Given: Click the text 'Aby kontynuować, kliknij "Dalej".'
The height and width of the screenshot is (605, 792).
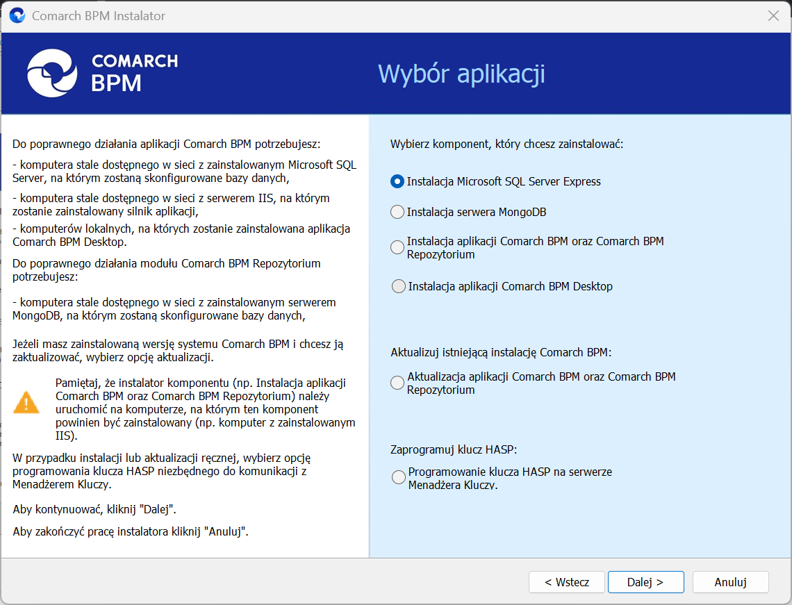Looking at the screenshot, I should tap(94, 509).
